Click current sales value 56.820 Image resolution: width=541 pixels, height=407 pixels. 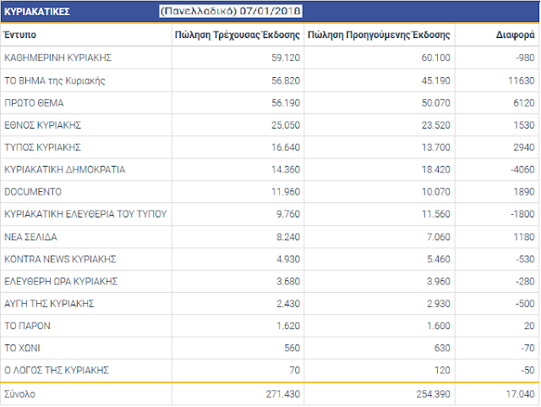click(286, 80)
